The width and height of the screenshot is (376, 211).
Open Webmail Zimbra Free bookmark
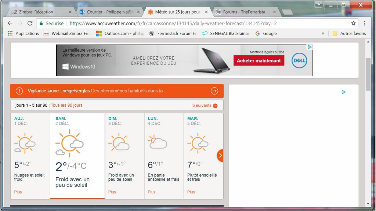pyautogui.click(x=68, y=33)
